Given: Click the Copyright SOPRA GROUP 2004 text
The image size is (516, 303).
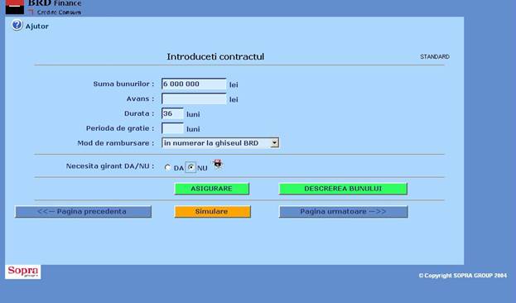Looking at the screenshot, I should 463,276.
